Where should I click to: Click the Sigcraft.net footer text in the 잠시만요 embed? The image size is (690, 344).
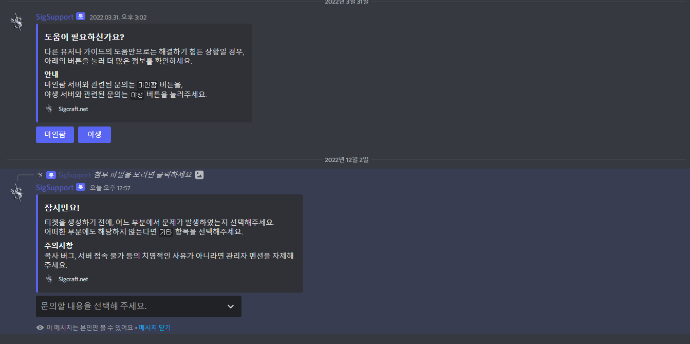coord(73,279)
